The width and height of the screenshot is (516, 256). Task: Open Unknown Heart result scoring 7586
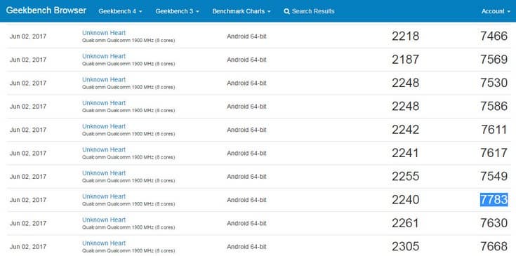tap(104, 103)
